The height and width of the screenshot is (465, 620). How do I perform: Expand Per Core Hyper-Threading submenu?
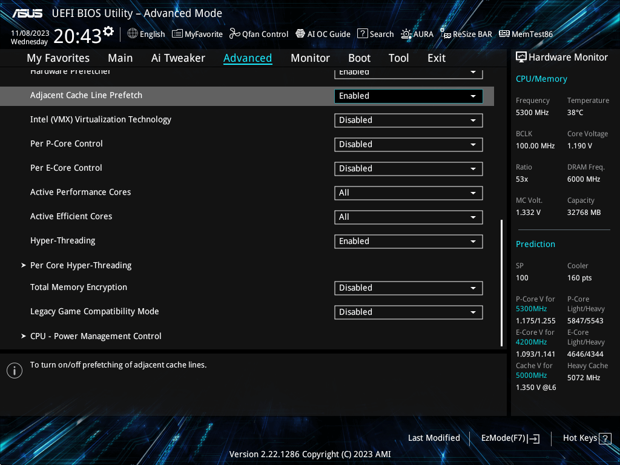click(x=81, y=265)
